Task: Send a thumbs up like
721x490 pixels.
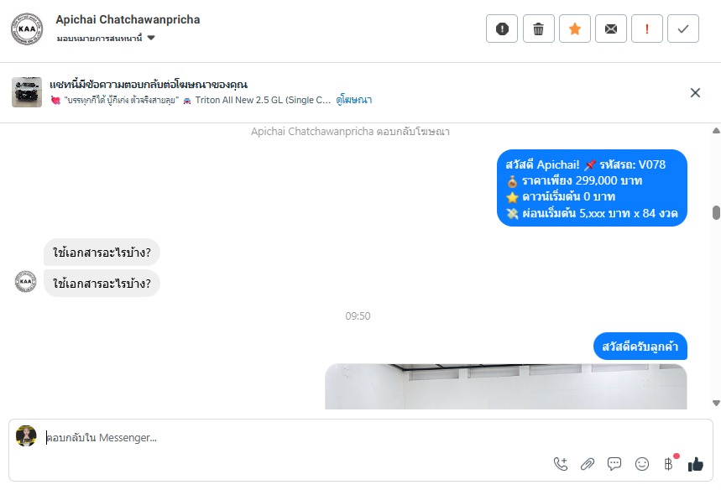Action: pos(696,464)
